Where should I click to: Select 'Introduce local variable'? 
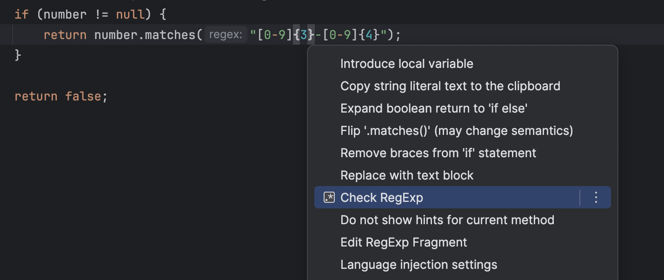406,63
